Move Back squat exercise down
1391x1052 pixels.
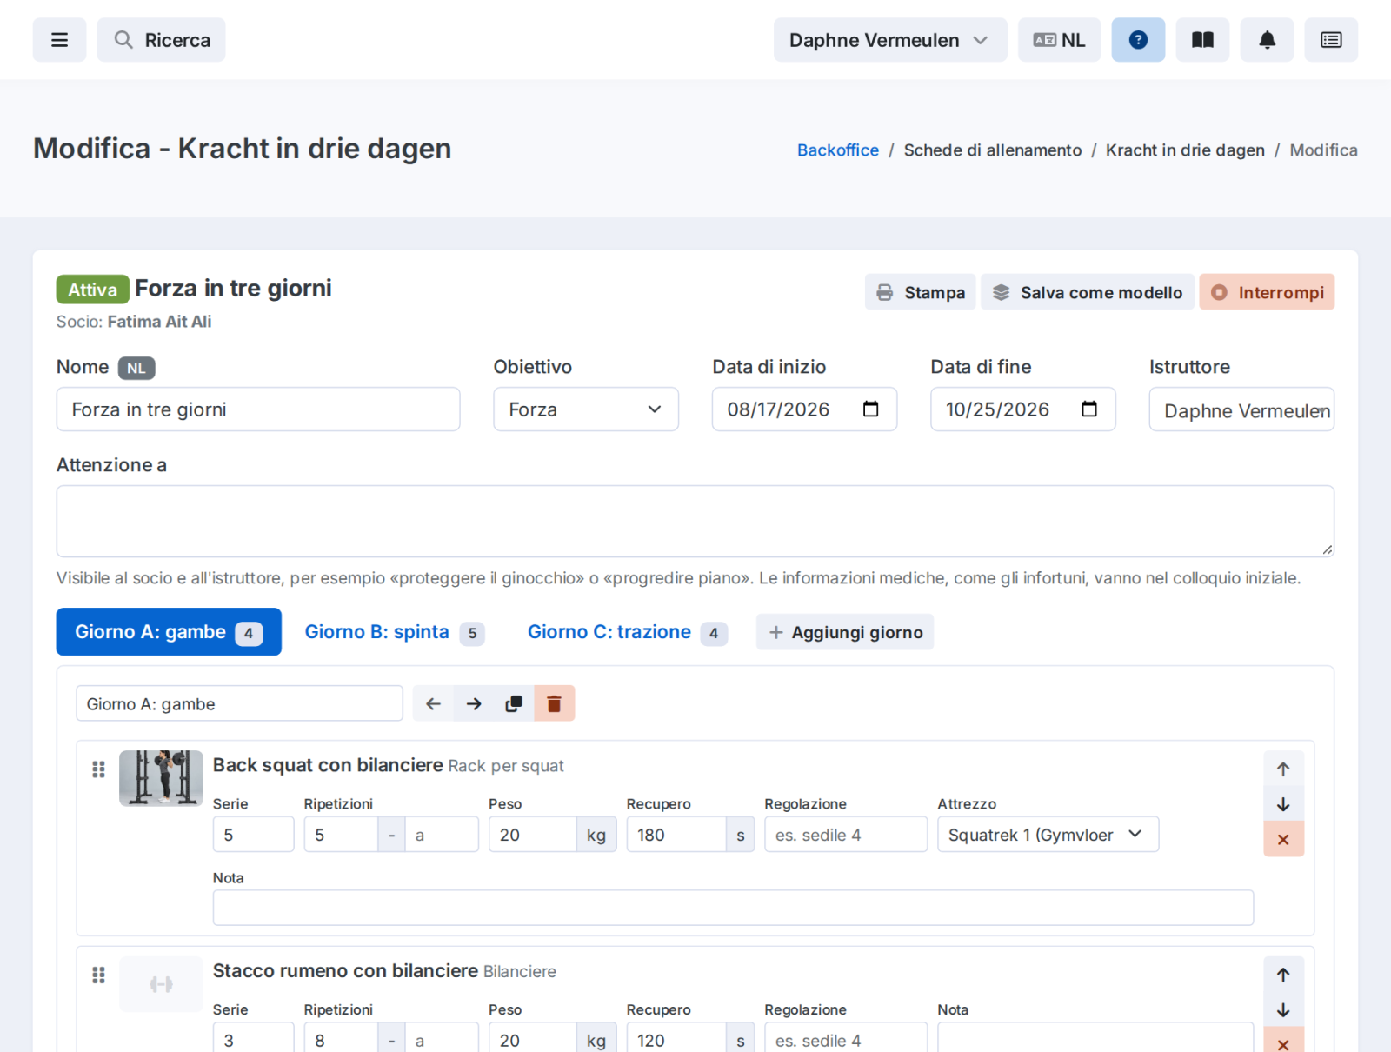(1283, 804)
